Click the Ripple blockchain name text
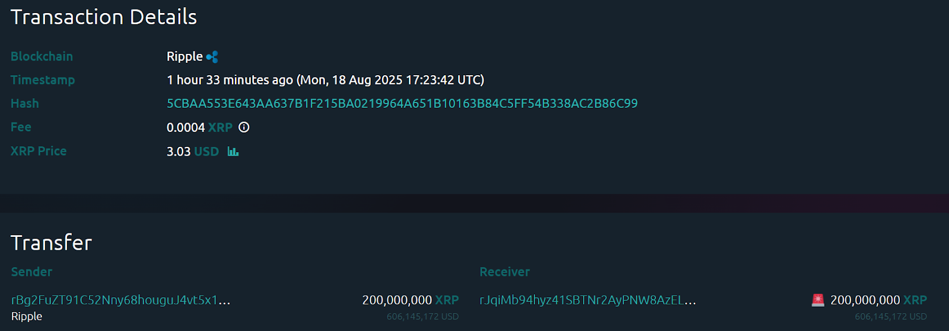 click(184, 57)
